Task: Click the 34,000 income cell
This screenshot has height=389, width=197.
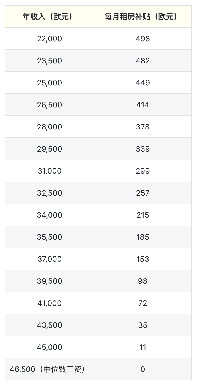Action: 50,215
